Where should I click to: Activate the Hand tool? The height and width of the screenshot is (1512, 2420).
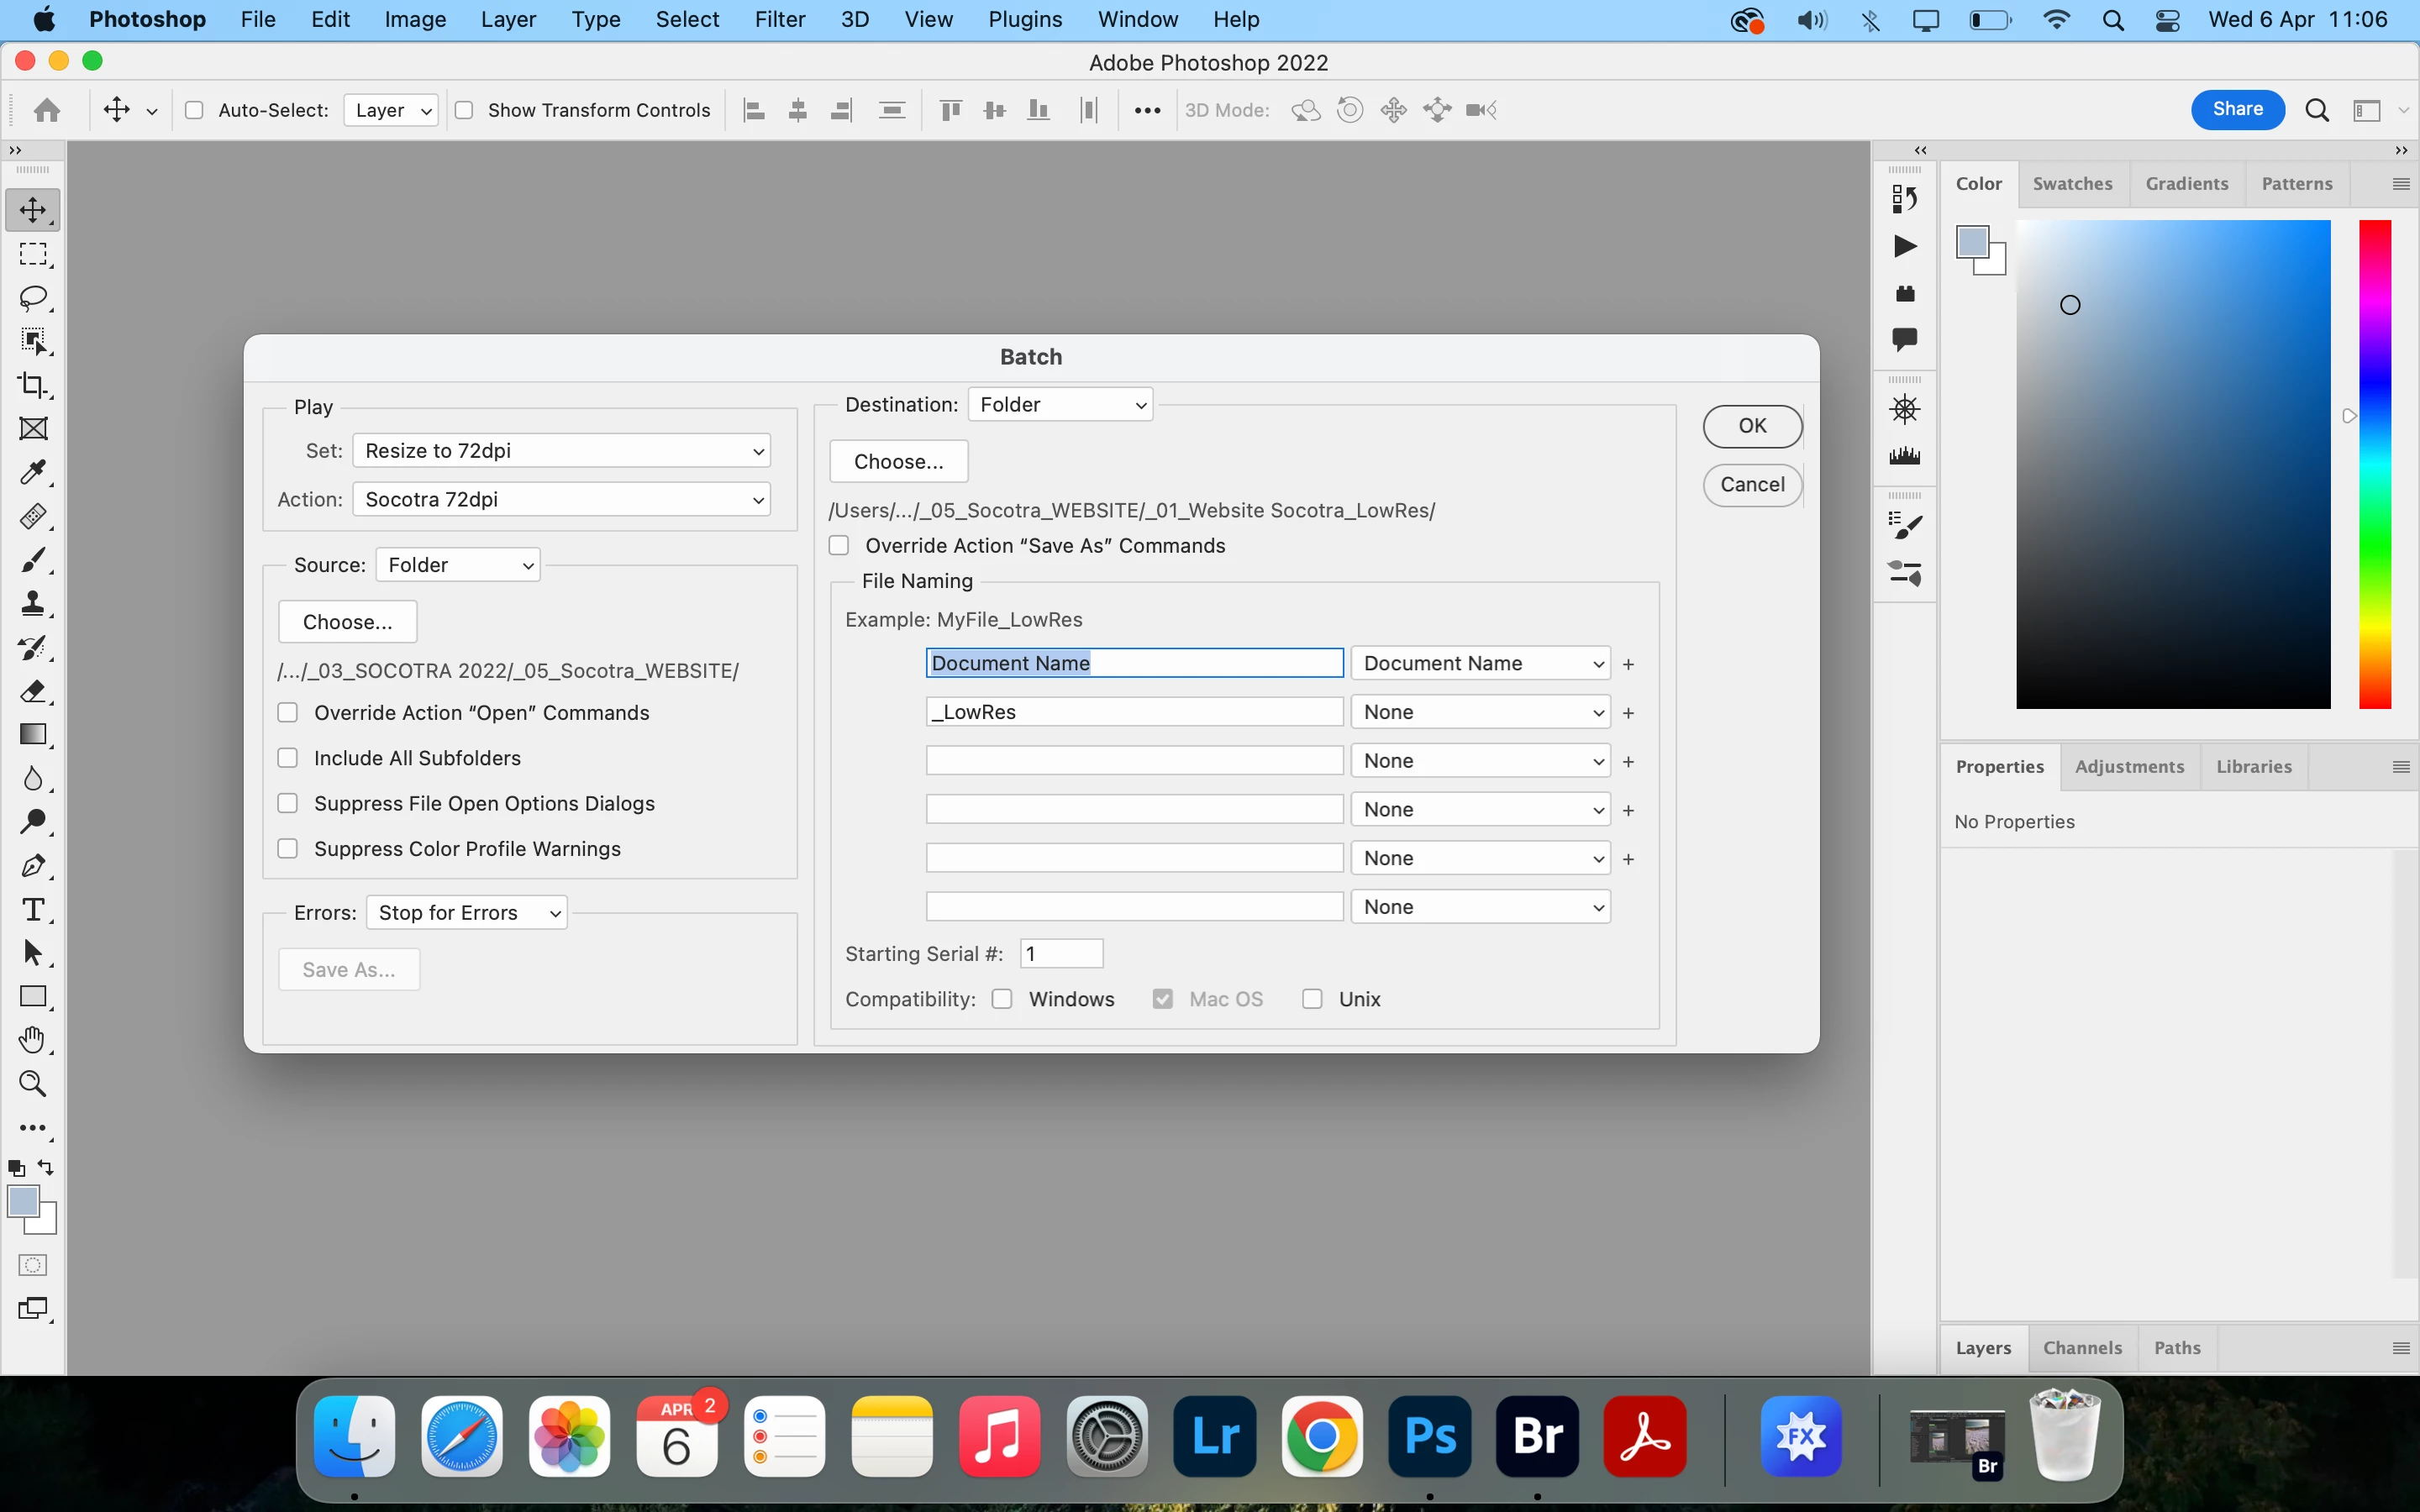click(32, 1040)
